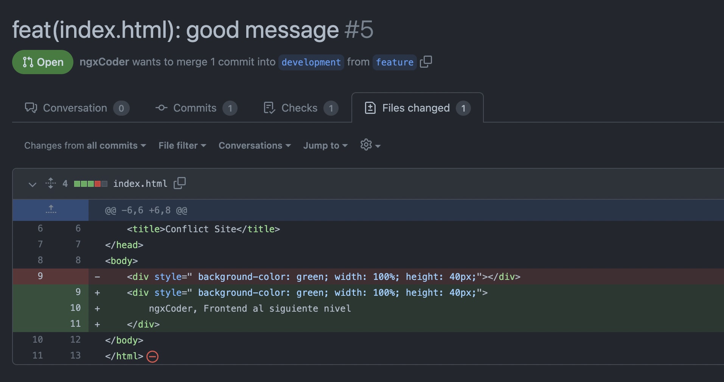This screenshot has height=382, width=724.
Task: Click the changed lines count 4
Action: pyautogui.click(x=65, y=183)
